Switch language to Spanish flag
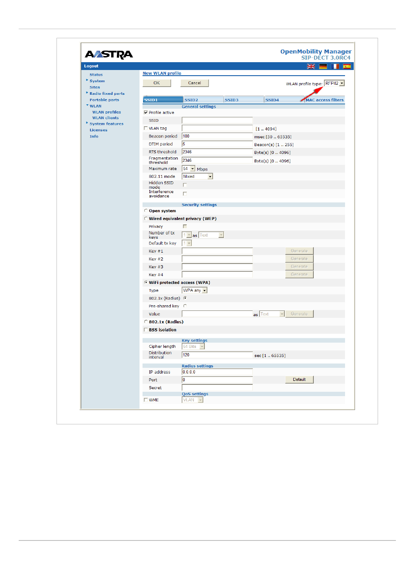This screenshot has width=415, height=587. click(x=347, y=67)
